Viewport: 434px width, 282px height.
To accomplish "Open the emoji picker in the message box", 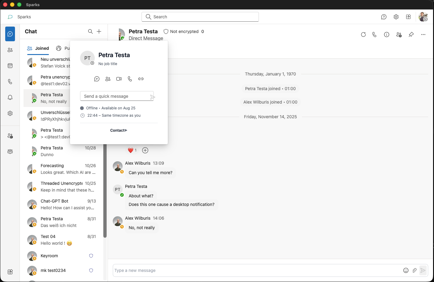I will [x=406, y=270].
